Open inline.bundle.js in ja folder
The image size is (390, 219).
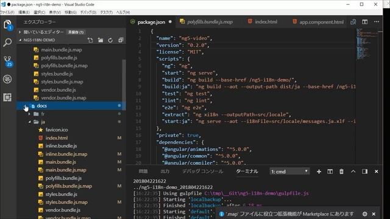[61, 146]
